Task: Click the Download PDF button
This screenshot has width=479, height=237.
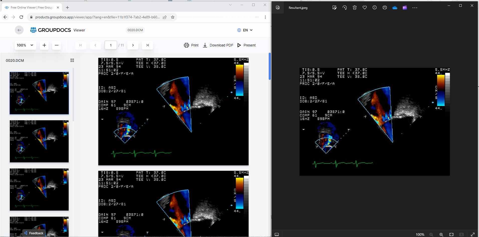Action: point(218,45)
